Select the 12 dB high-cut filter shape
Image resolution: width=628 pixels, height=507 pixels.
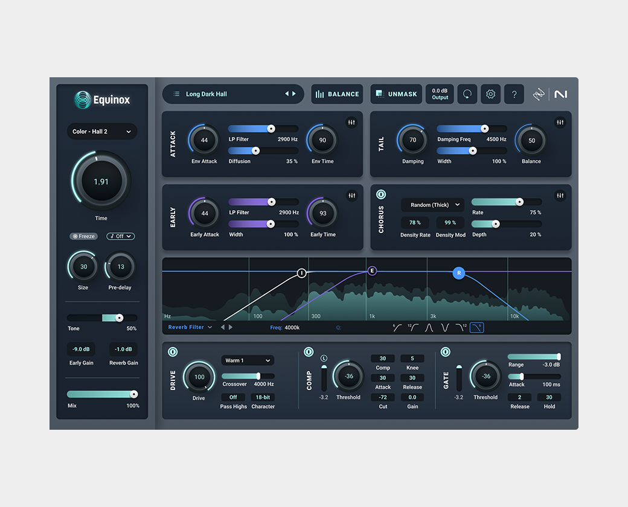(x=461, y=328)
